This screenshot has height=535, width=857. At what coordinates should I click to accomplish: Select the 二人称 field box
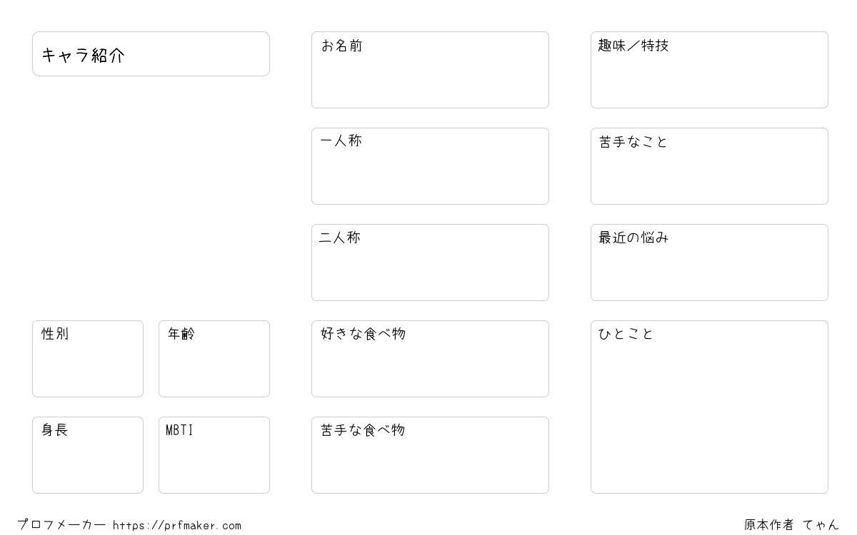430,263
